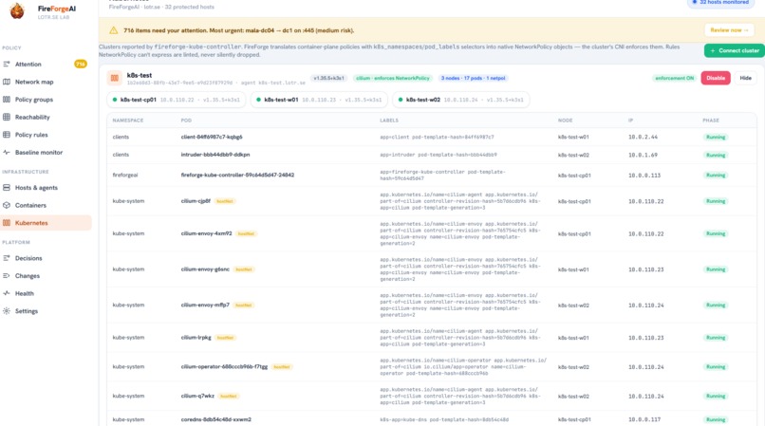Click pod cilium-q7wkz
The height and width of the screenshot is (426, 765).
pos(197,397)
